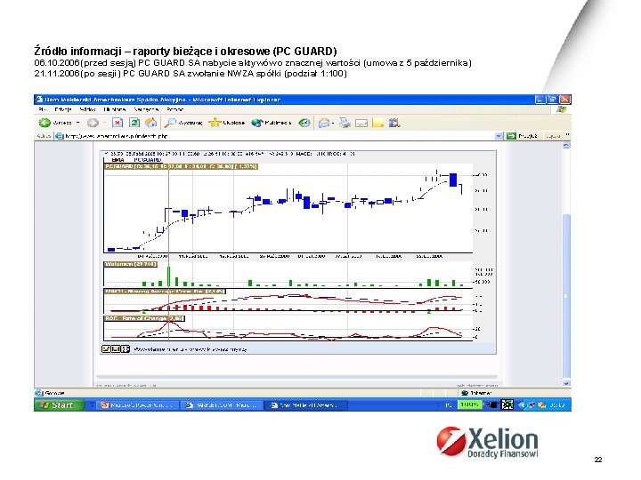The height and width of the screenshot is (480, 641).
Task: Open the Wyszukaj search pane
Action: click(183, 123)
